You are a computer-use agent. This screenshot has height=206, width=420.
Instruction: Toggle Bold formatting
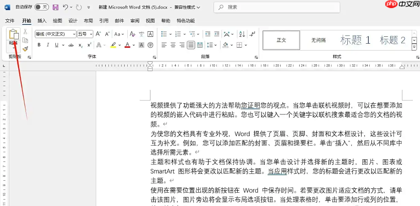point(39,45)
